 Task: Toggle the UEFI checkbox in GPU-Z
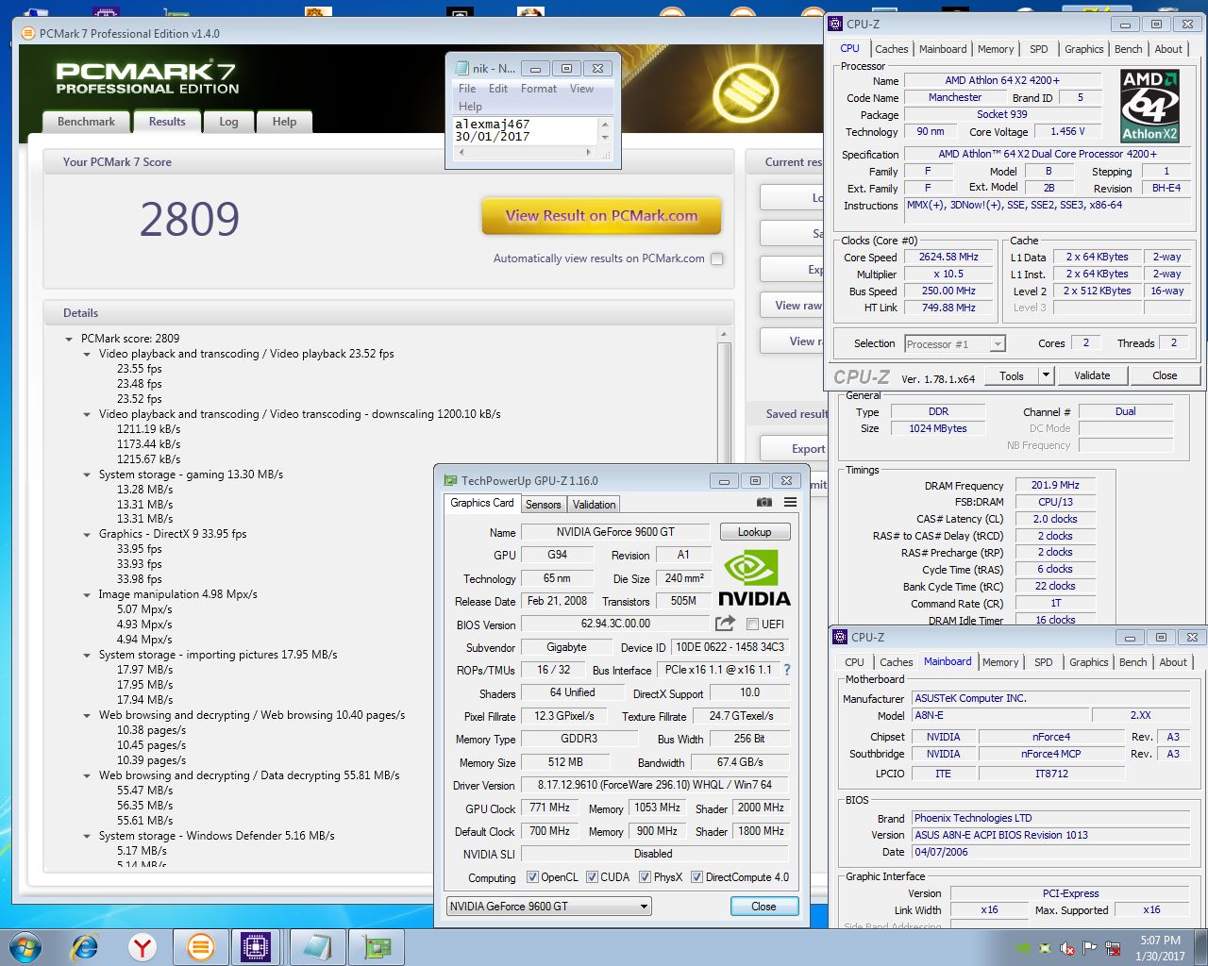click(x=752, y=624)
